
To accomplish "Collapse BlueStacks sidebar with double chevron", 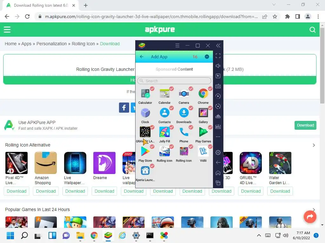I will pyautogui.click(x=218, y=46).
